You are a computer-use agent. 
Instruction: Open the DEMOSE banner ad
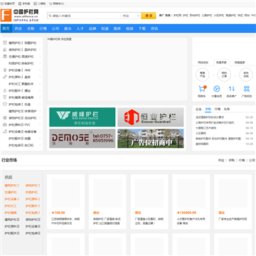coord(82,139)
